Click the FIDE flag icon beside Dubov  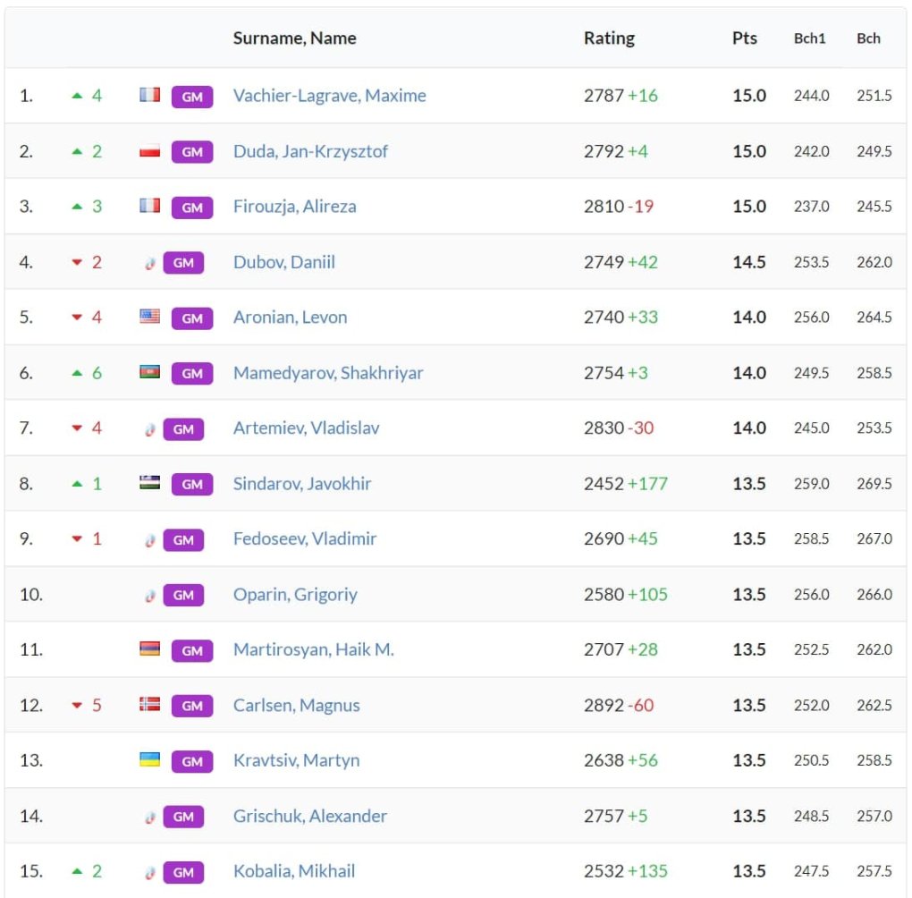point(150,263)
